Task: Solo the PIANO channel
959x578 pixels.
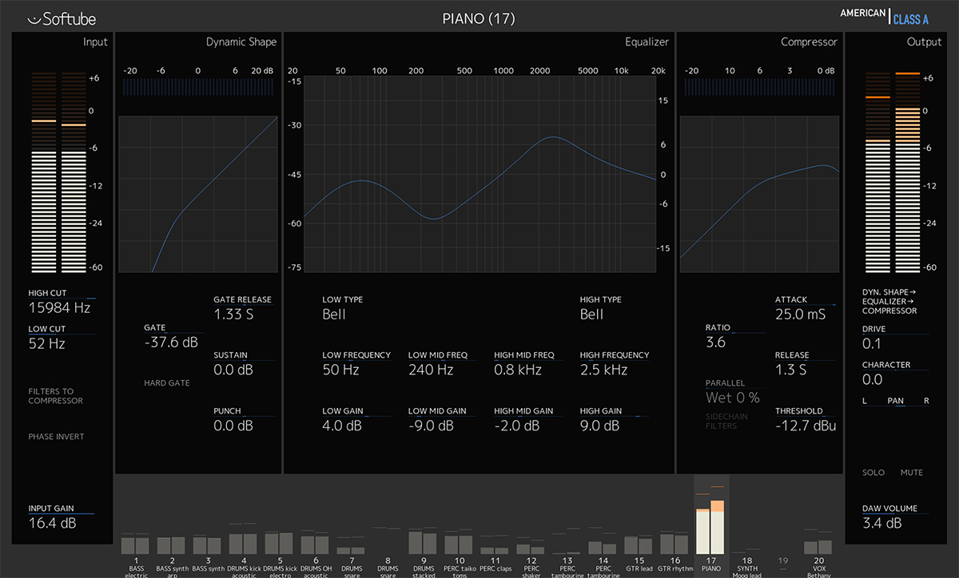Action: pyautogui.click(x=873, y=473)
